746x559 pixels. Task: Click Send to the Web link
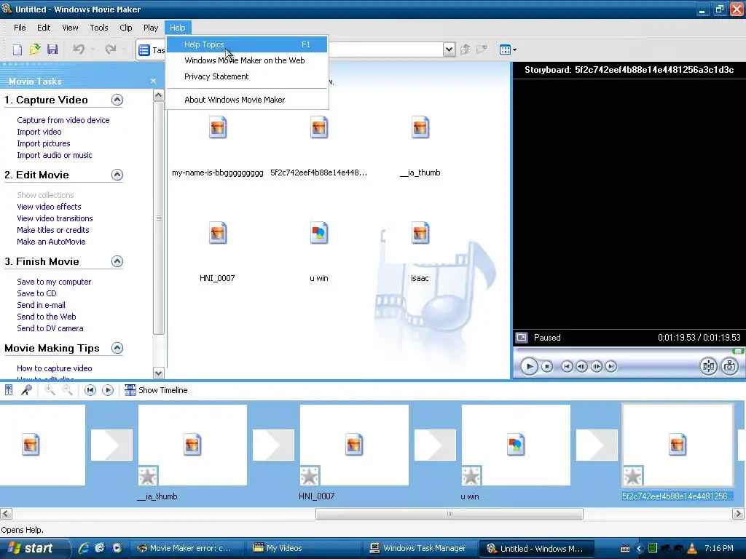click(46, 317)
